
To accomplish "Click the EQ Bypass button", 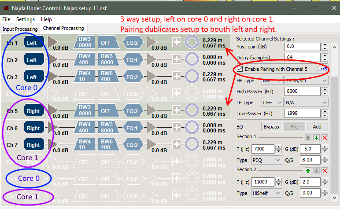I will [271, 127].
